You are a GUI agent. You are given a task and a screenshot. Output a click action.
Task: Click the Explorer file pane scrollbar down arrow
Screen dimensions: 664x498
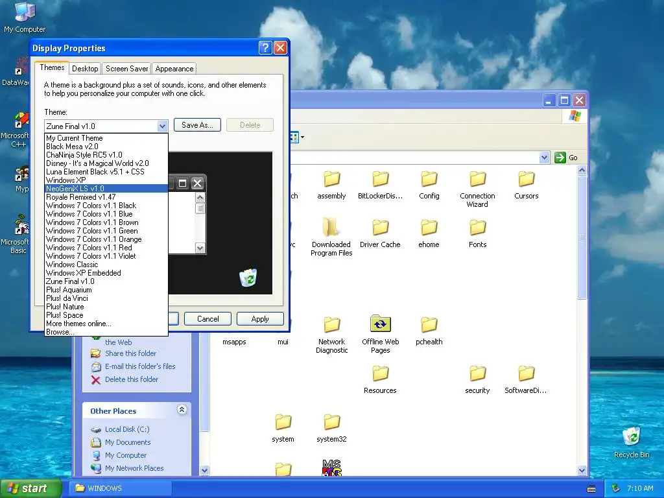click(x=582, y=470)
